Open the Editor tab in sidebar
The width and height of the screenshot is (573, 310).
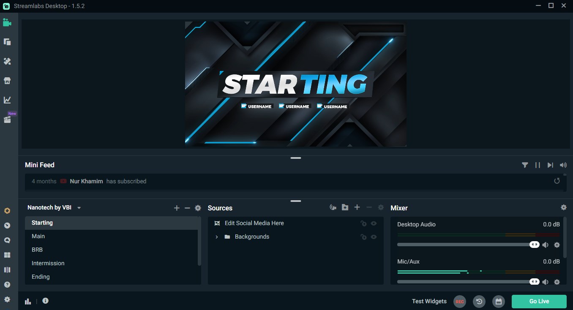point(7,22)
